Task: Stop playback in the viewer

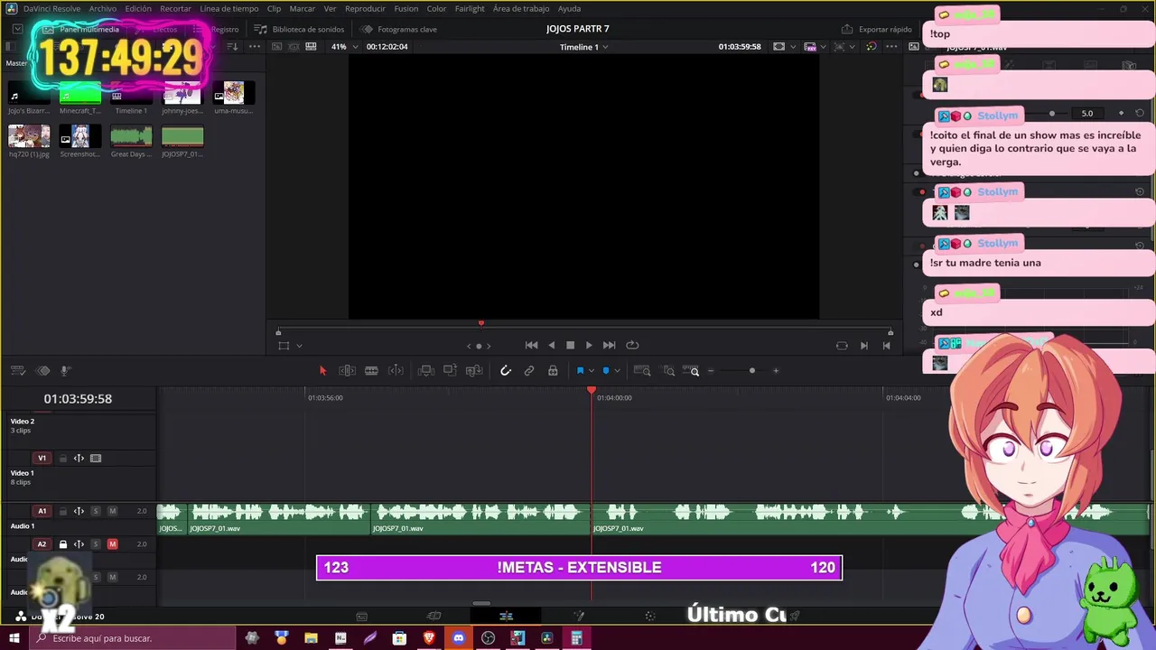Action: tap(570, 345)
